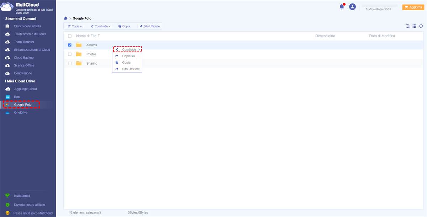This screenshot has height=217, width=427.
Task: Sort by Nome di File column
Action: point(88,36)
